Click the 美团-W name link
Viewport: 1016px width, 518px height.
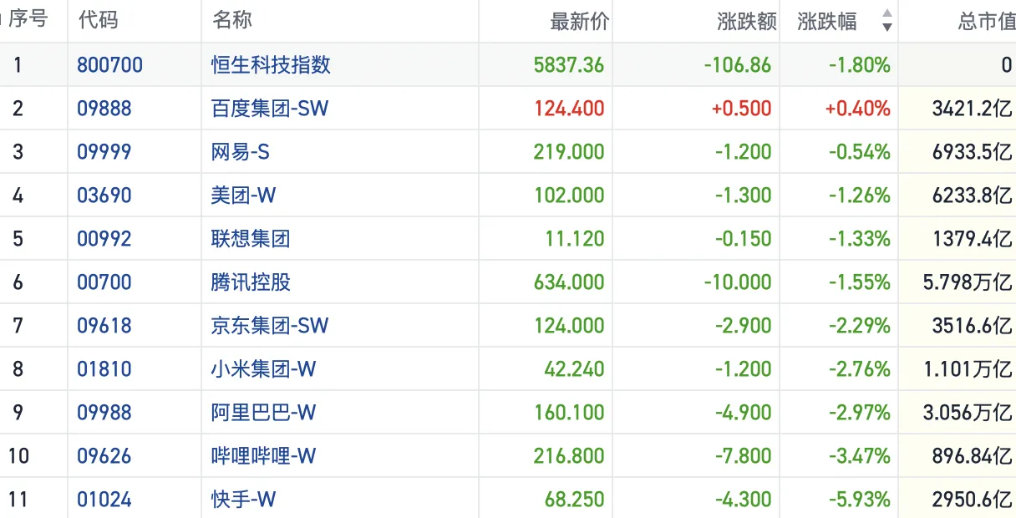point(243,196)
